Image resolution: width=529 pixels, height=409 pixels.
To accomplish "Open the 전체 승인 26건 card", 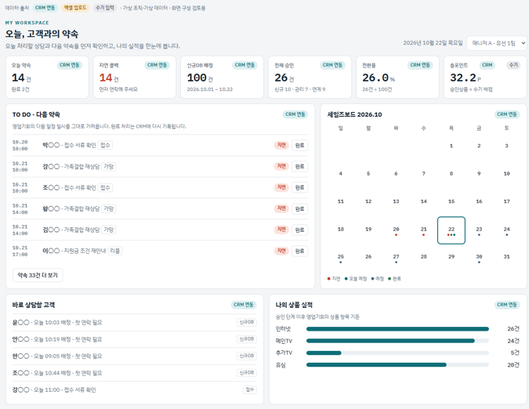I will (x=310, y=78).
